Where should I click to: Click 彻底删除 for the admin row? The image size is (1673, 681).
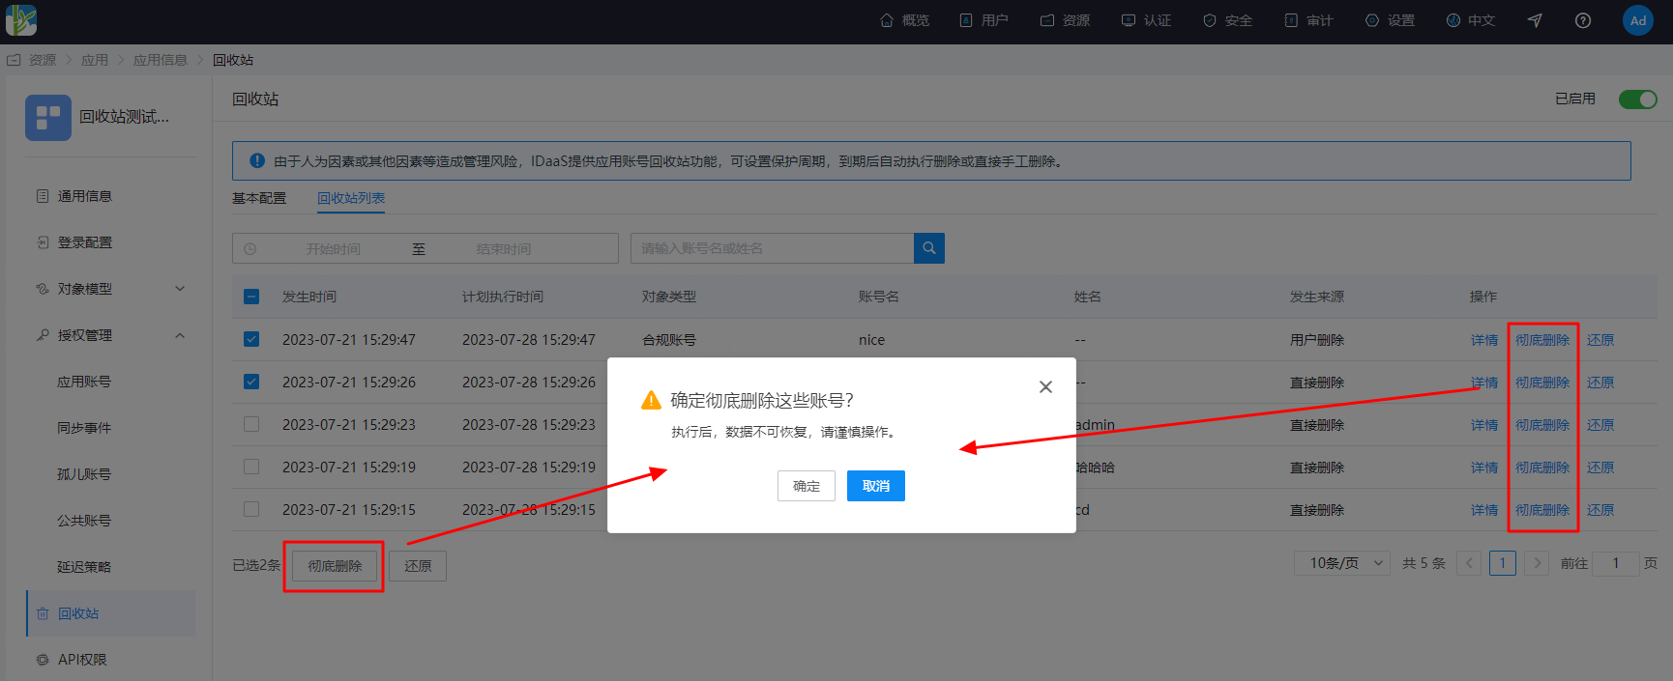1542,425
